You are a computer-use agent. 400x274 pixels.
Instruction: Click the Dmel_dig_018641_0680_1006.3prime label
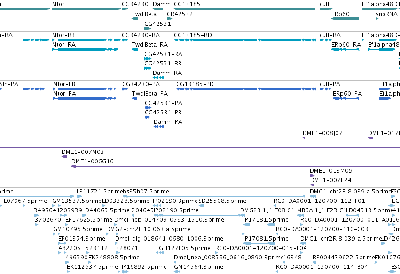click(x=169, y=239)
